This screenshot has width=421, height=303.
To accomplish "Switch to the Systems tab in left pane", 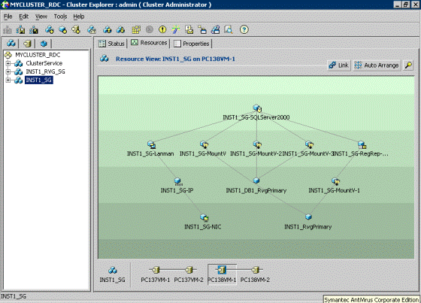I will pos(27,44).
